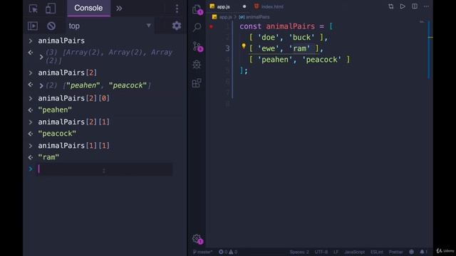
Task: Select the "ram" output in the console
Action: point(48,157)
